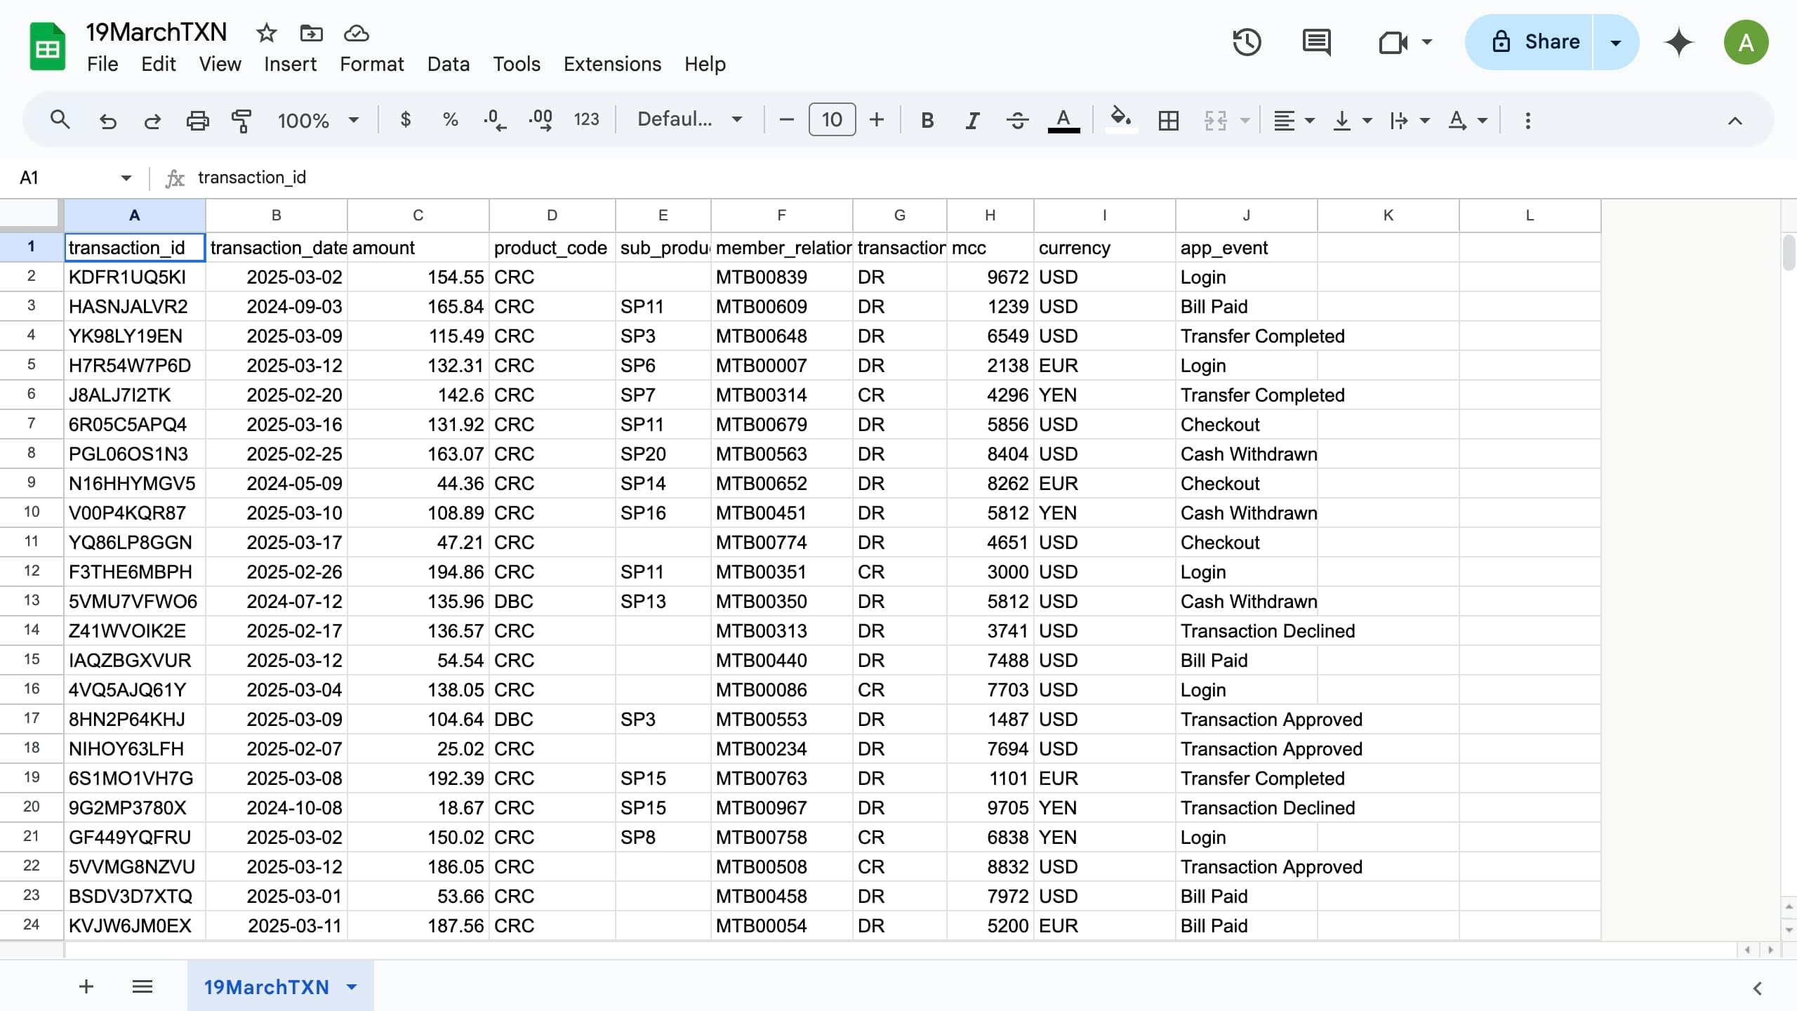Viewport: 1797px width, 1011px height.
Task: Open the borders tool
Action: [1169, 121]
